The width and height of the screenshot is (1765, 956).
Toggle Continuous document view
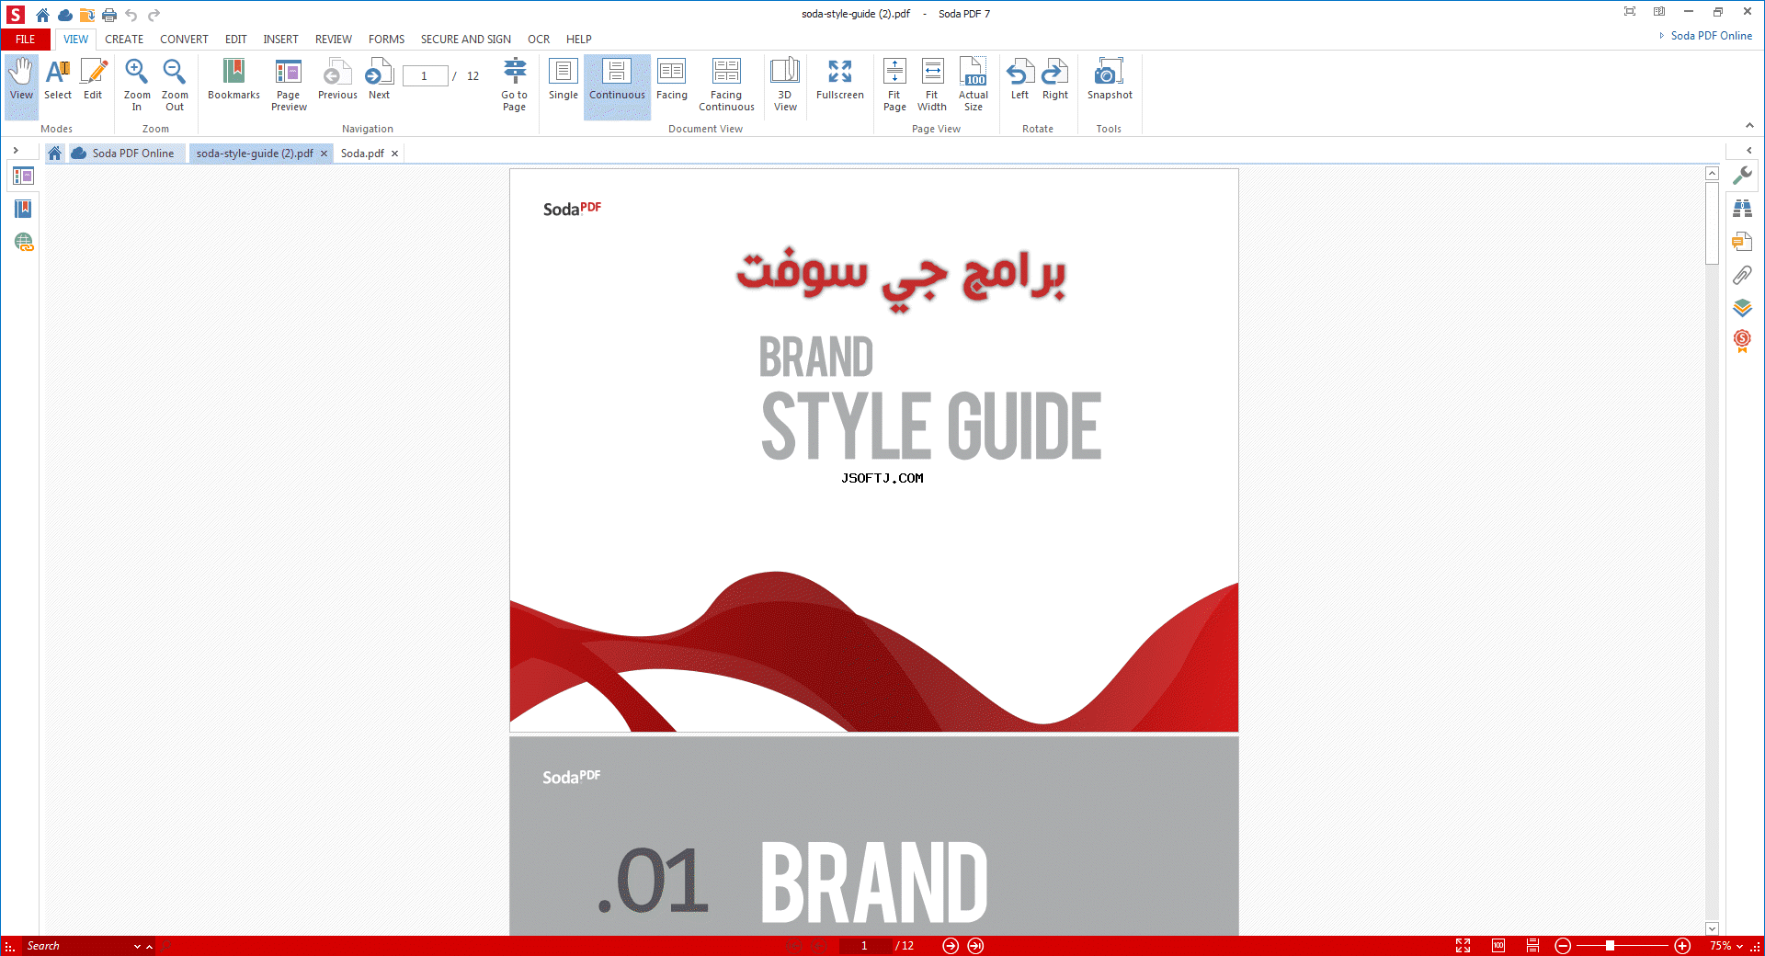coord(617,86)
